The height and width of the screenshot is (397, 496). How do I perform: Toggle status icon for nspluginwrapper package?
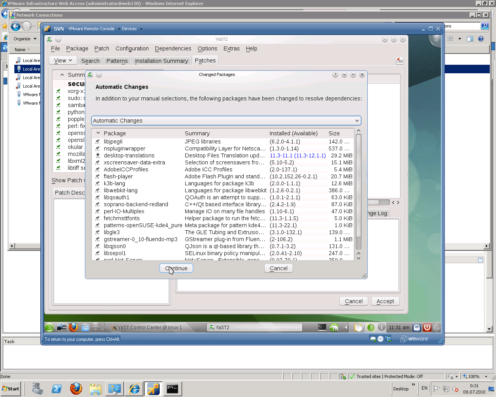[x=98, y=148]
